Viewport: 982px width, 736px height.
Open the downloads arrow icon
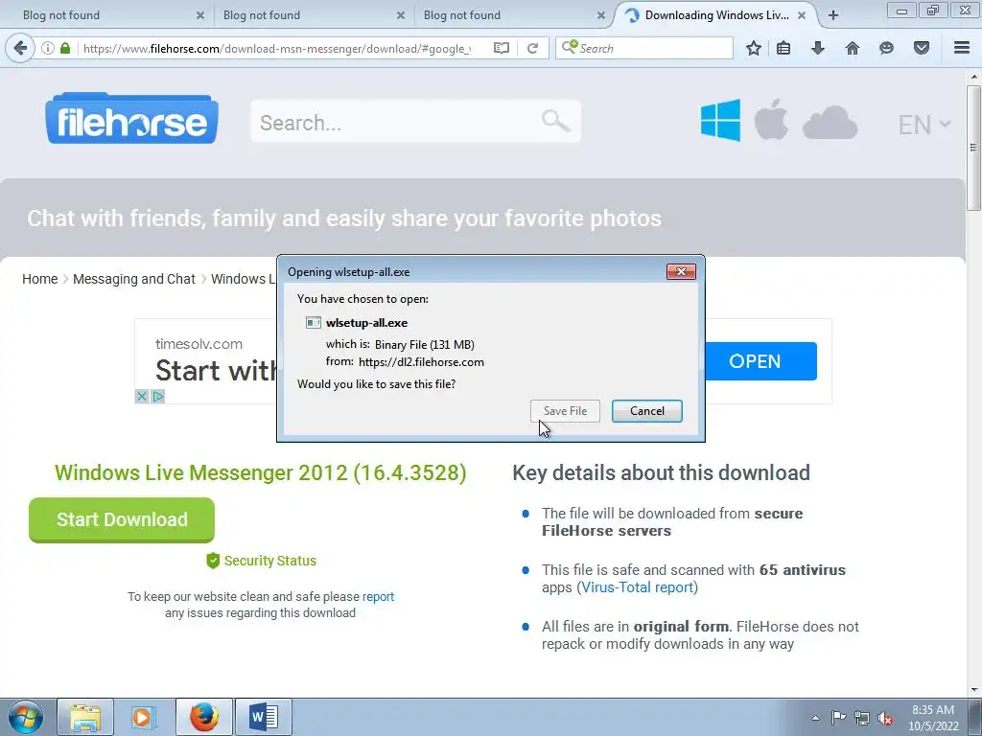pyautogui.click(x=817, y=48)
